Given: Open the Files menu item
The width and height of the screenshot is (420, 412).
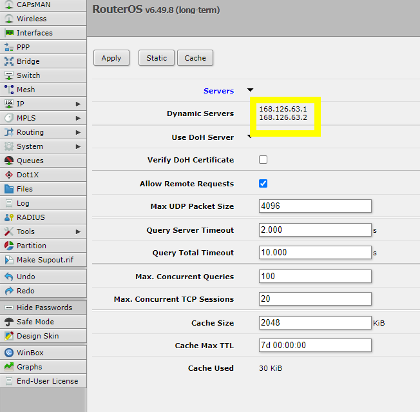Looking at the screenshot, I should [x=43, y=190].
